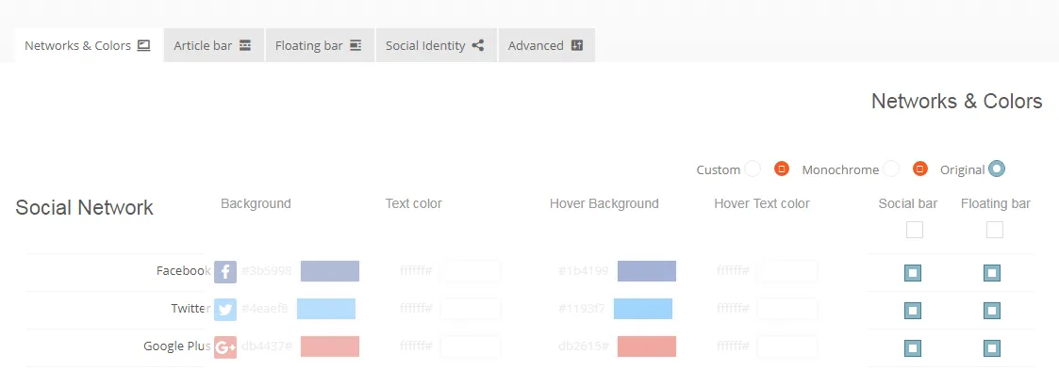The height and width of the screenshot is (370, 1059).
Task: Click the Twitter row label
Action: pos(191,309)
